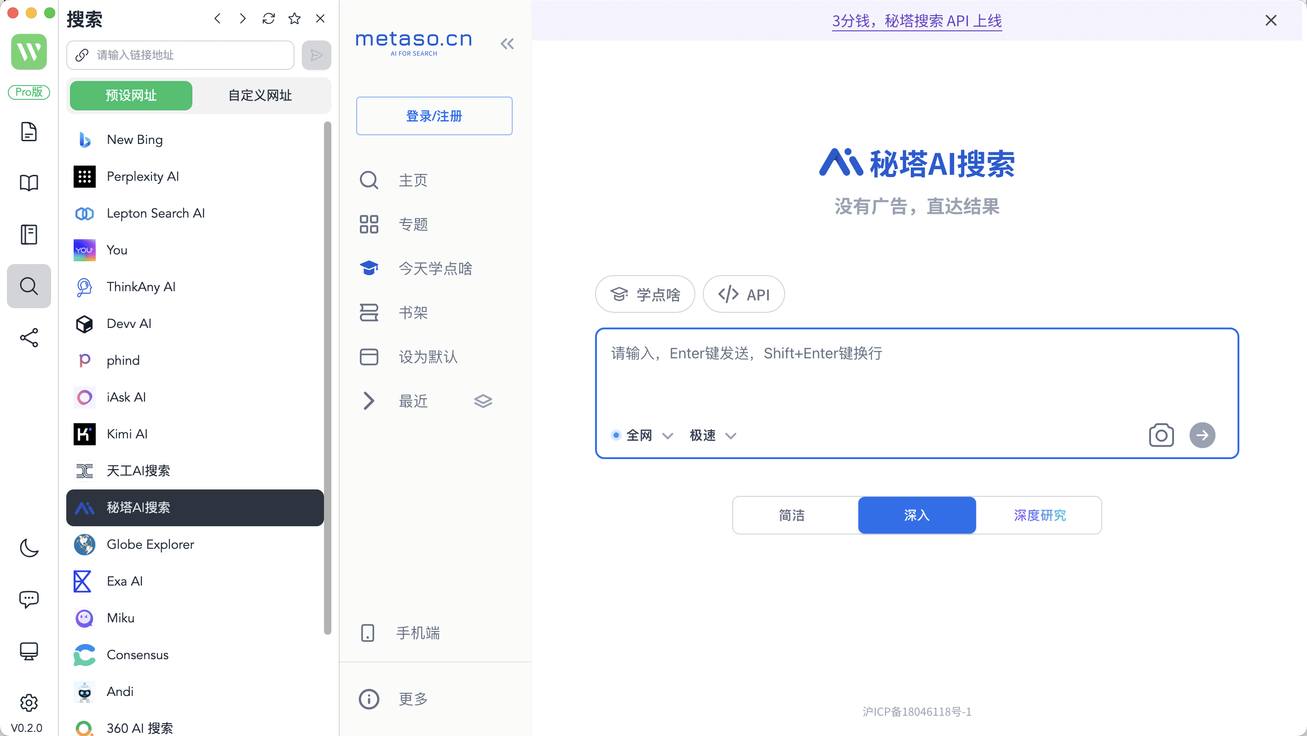
Task: Select phind in the site list
Action: [x=195, y=361]
